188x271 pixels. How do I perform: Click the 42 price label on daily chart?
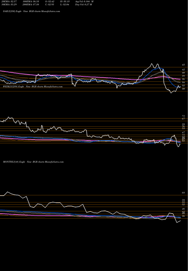(183, 70)
